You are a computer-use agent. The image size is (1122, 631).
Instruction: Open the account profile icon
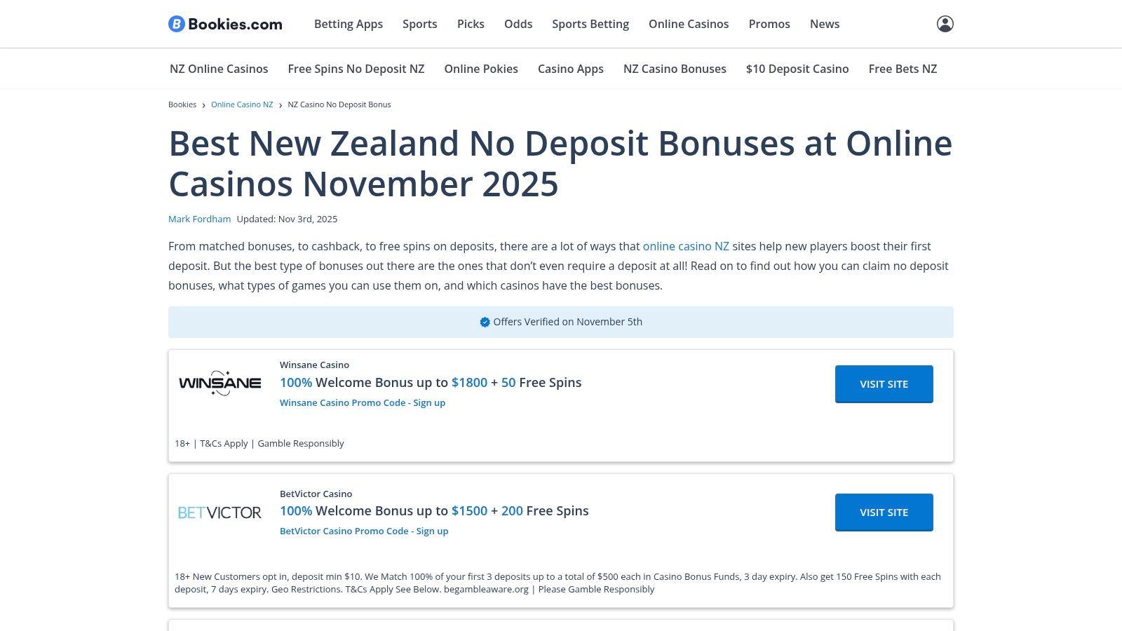tap(945, 23)
